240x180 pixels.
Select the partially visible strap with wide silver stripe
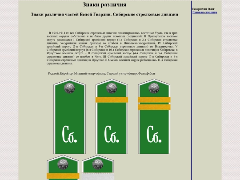point(98,168)
